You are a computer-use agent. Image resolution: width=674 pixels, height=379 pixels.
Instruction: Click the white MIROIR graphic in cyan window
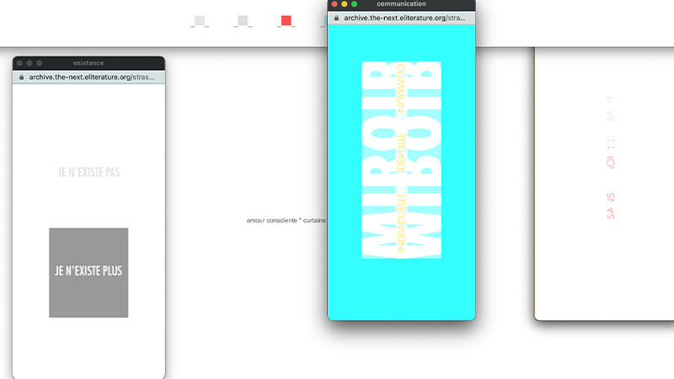[x=379, y=160]
